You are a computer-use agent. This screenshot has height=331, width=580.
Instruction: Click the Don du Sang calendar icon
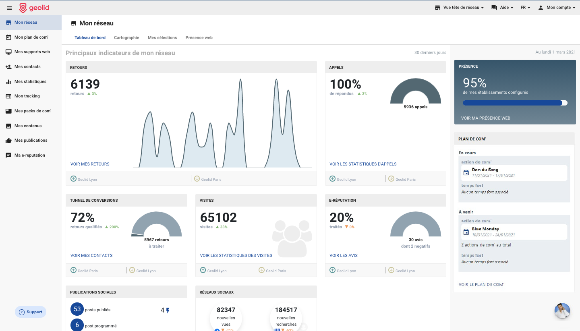click(466, 173)
